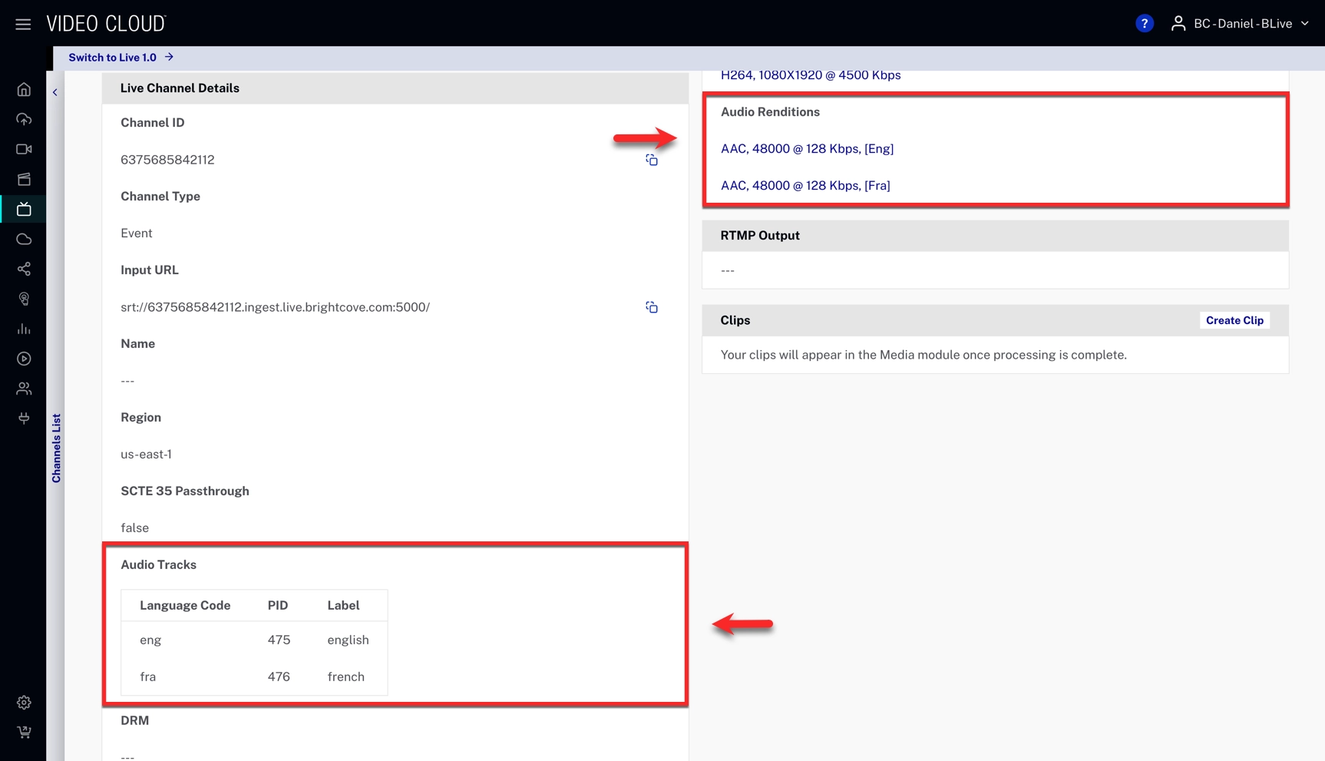Collapse the panel with left chevron
This screenshot has width=1325, height=761.
point(55,92)
